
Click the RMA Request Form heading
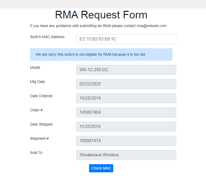[101, 15]
